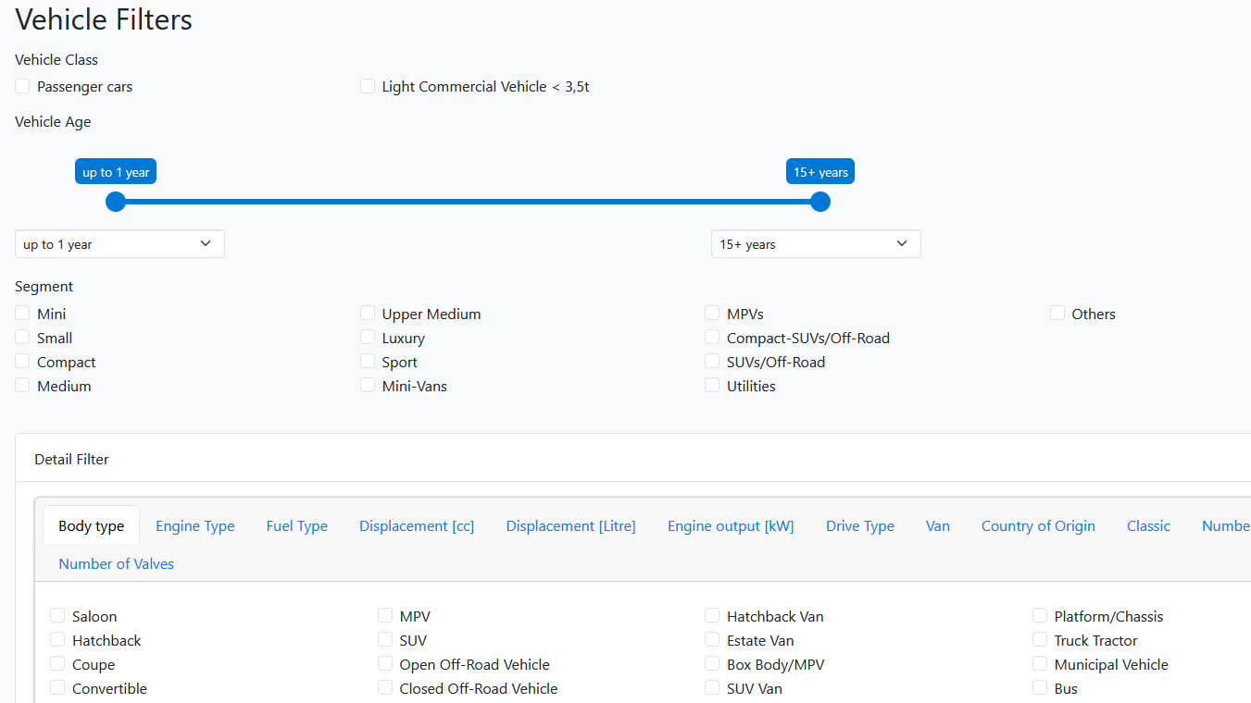Open the Drive Type tab
Viewport: 1251px width, 703px height.
tap(860, 525)
